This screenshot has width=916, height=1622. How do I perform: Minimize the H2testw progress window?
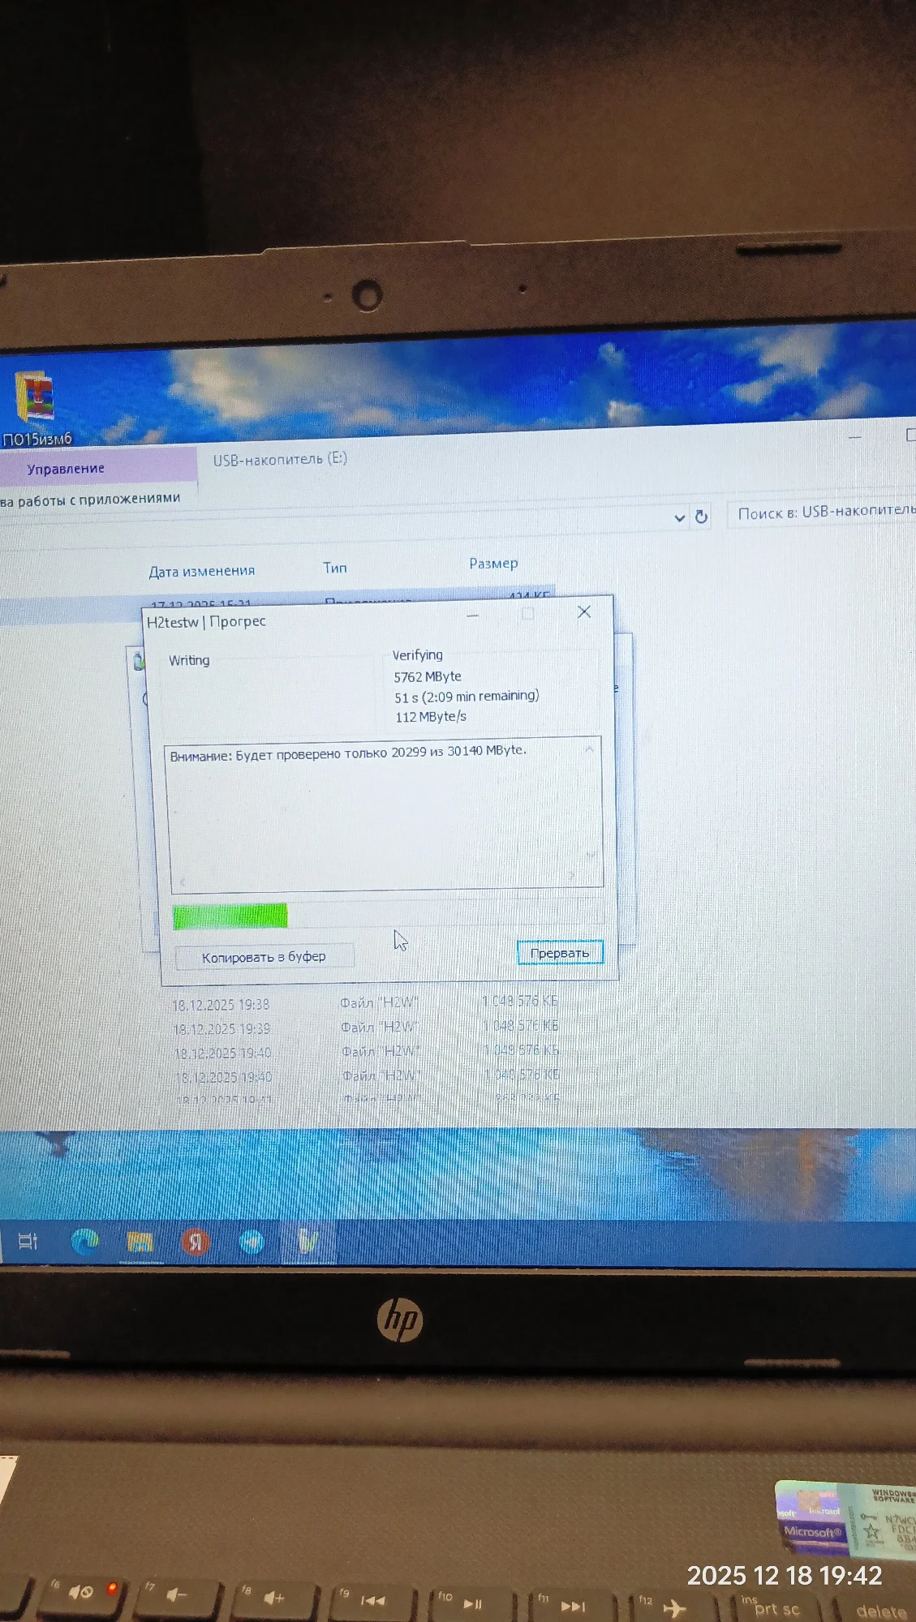472,616
